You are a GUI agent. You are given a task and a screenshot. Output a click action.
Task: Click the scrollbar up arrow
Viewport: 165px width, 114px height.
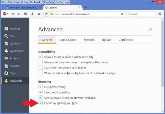(162, 19)
